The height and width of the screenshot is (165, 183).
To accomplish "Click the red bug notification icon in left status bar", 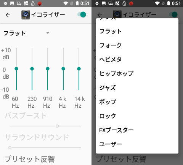I will click(40, 3).
